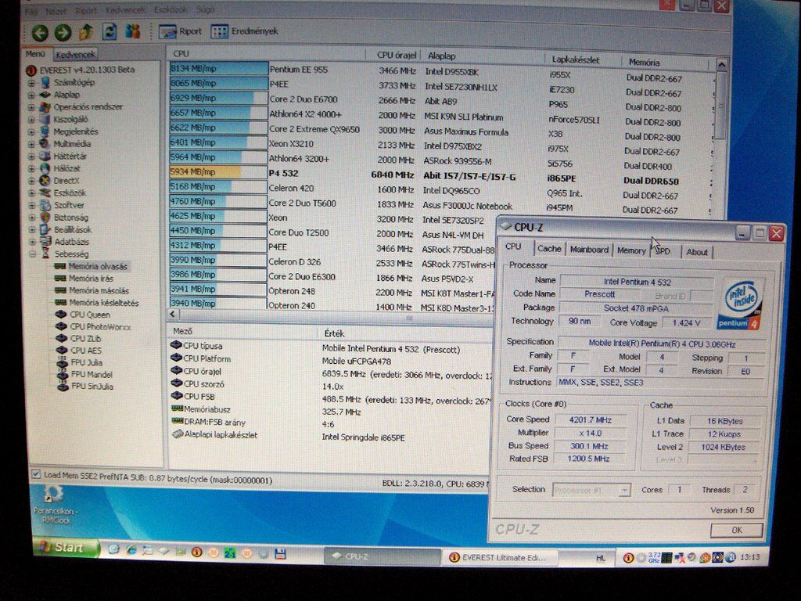Open the Mainboard tab in CPU-Z

pyautogui.click(x=589, y=250)
